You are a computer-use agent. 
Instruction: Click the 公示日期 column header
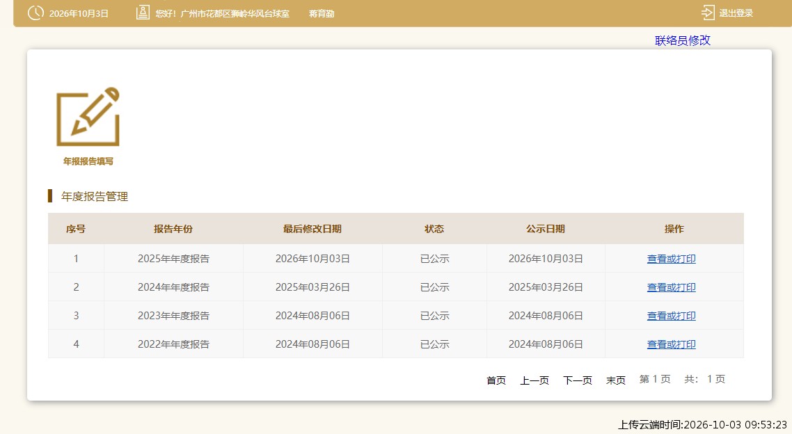(546, 229)
